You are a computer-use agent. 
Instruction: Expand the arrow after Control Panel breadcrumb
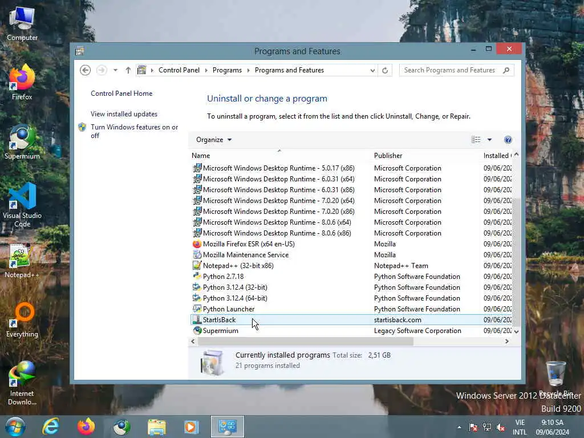[206, 70]
